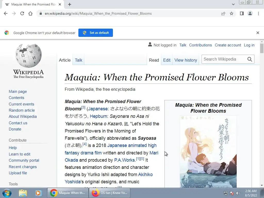
Task: Dismiss the default browser infobar
Action: point(258,33)
